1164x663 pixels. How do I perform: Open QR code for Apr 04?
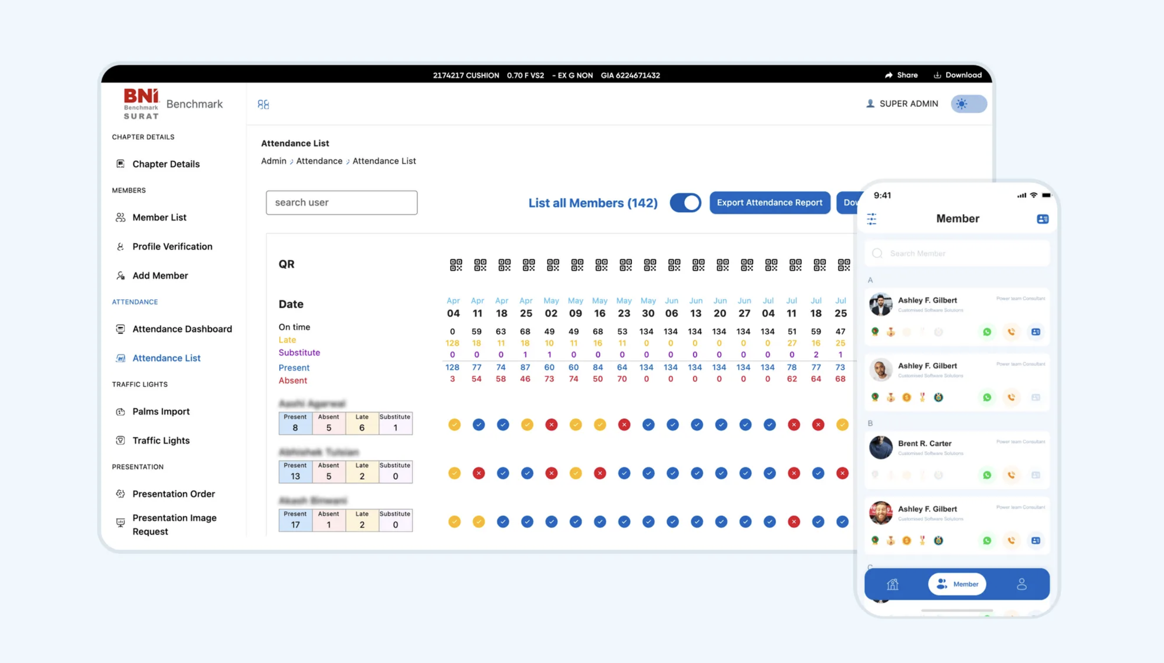click(x=456, y=264)
